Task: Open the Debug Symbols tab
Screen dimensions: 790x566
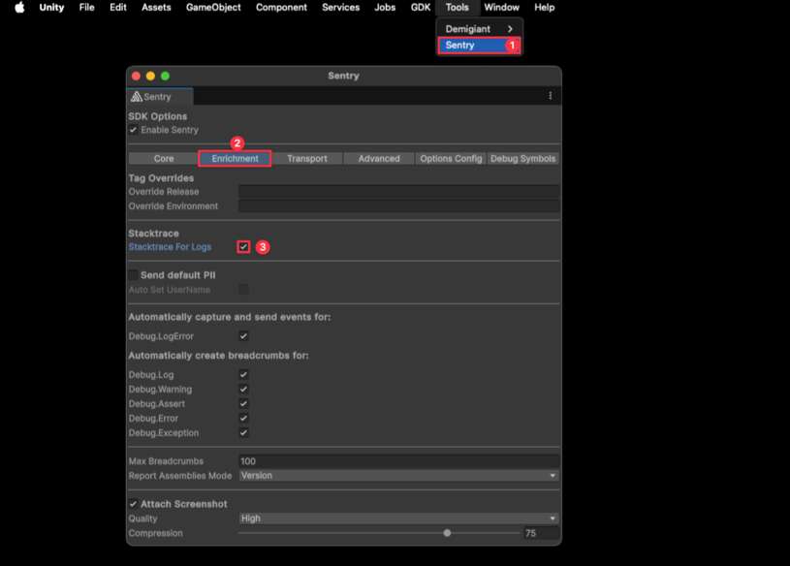Action: [522, 157]
